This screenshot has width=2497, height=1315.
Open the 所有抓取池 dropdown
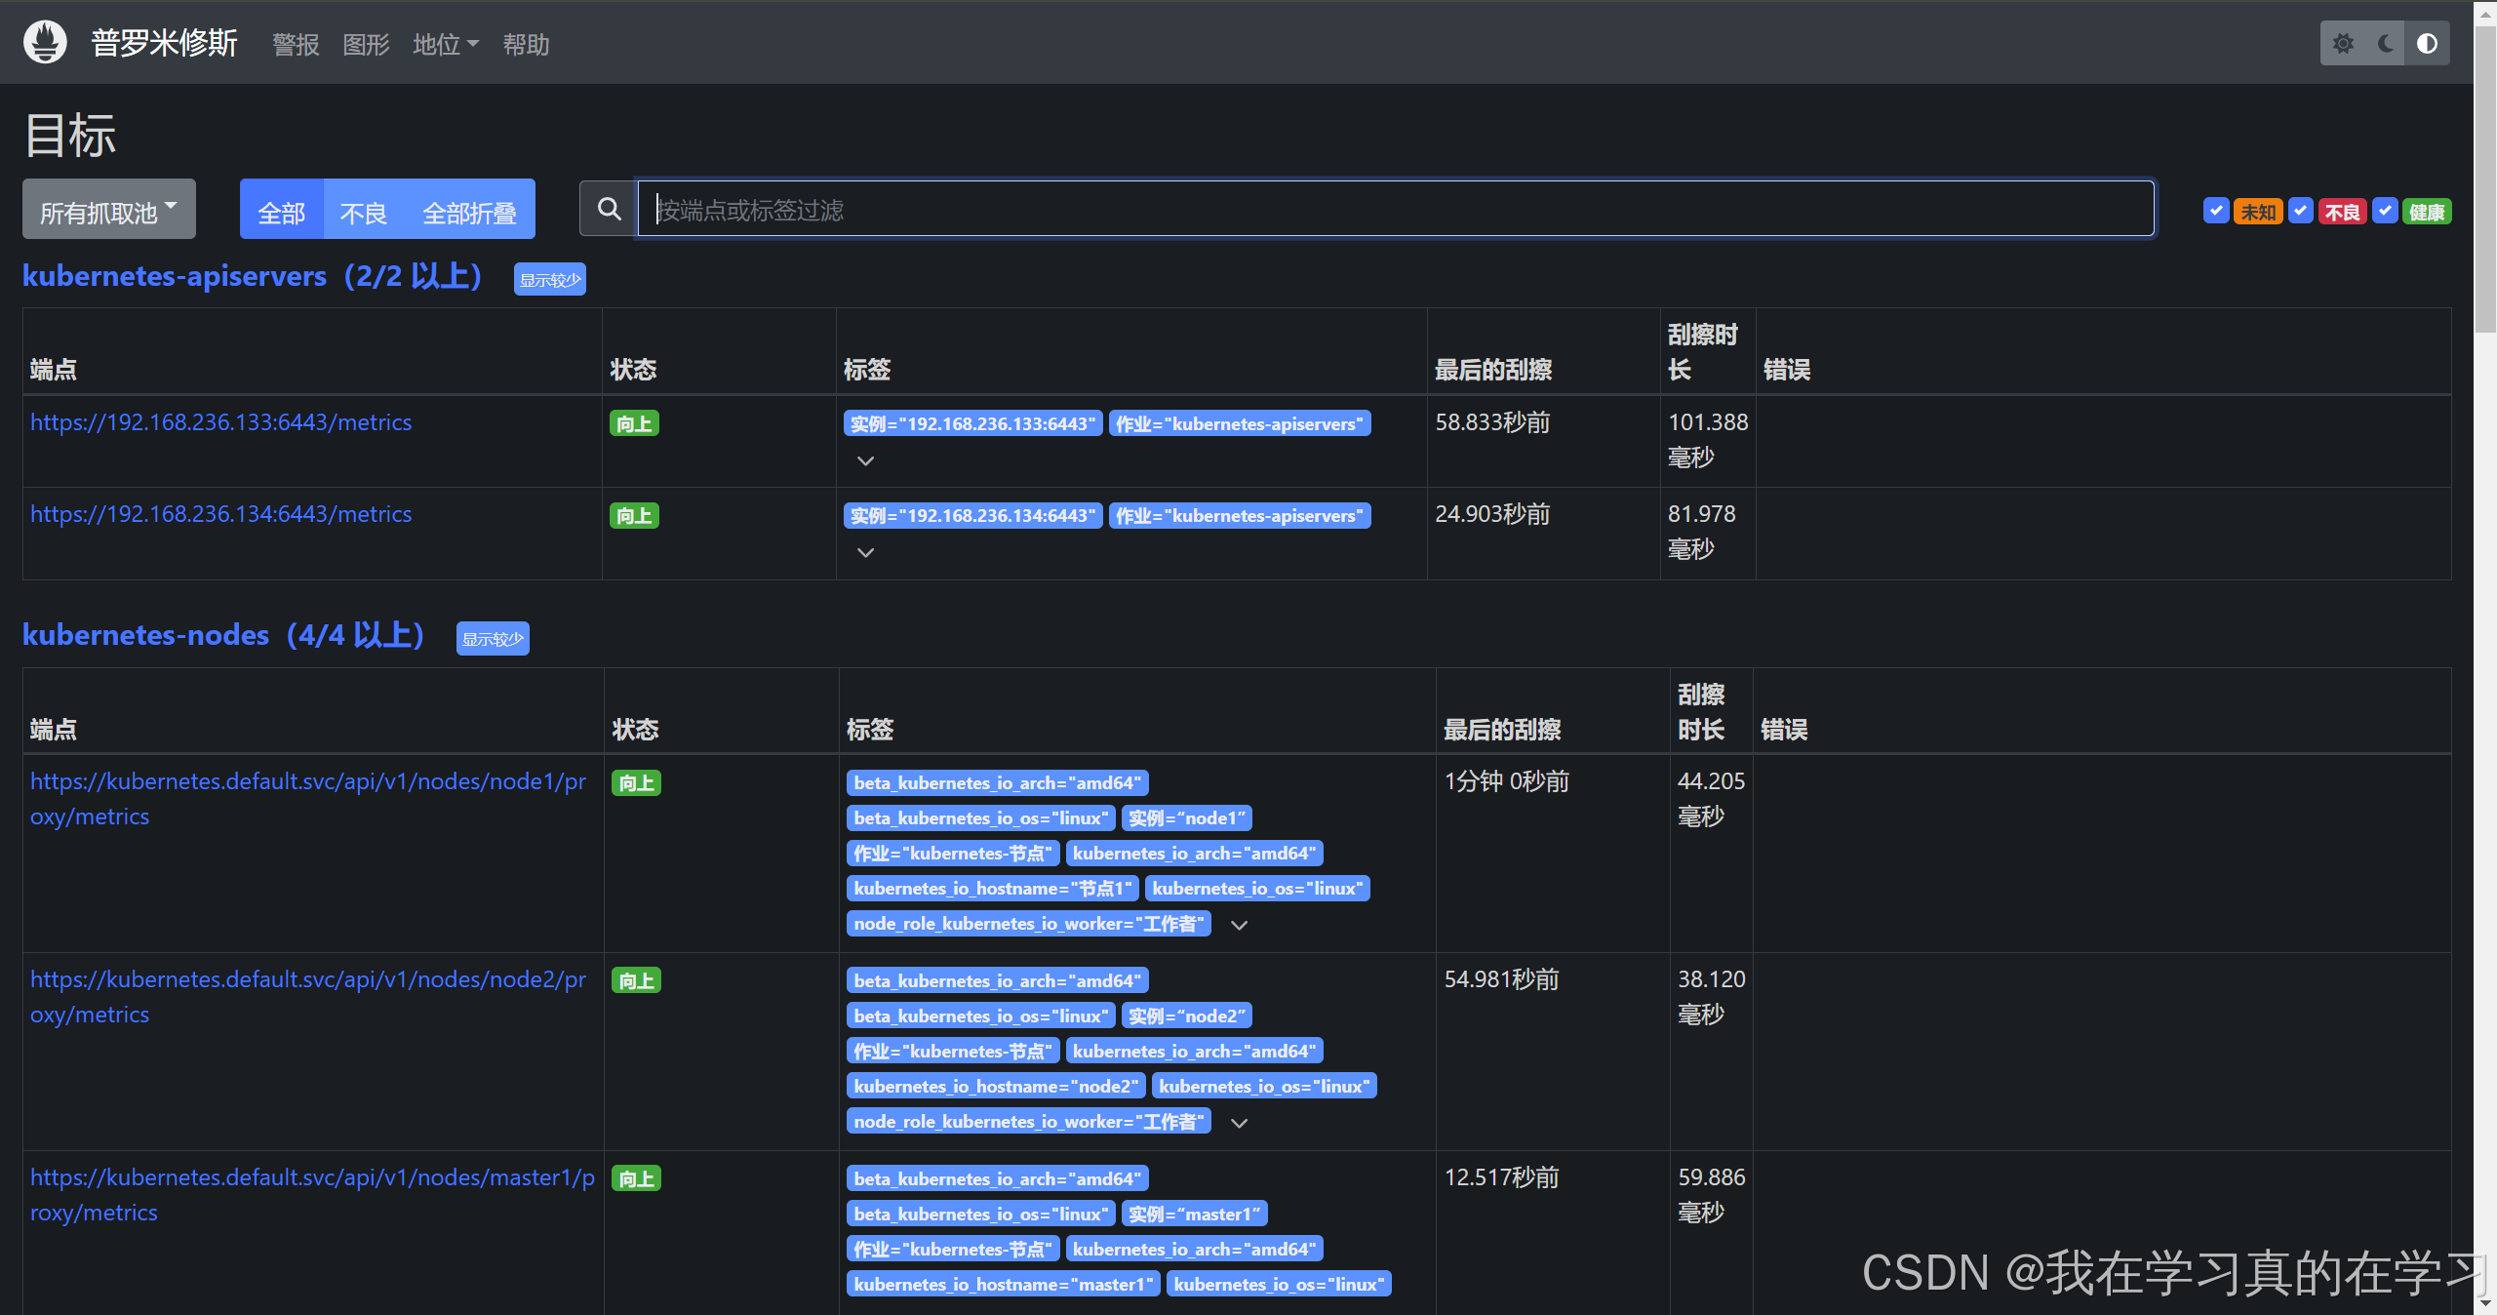109,211
